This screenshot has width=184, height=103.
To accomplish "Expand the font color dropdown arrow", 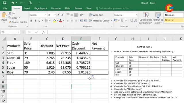I will [63, 21].
